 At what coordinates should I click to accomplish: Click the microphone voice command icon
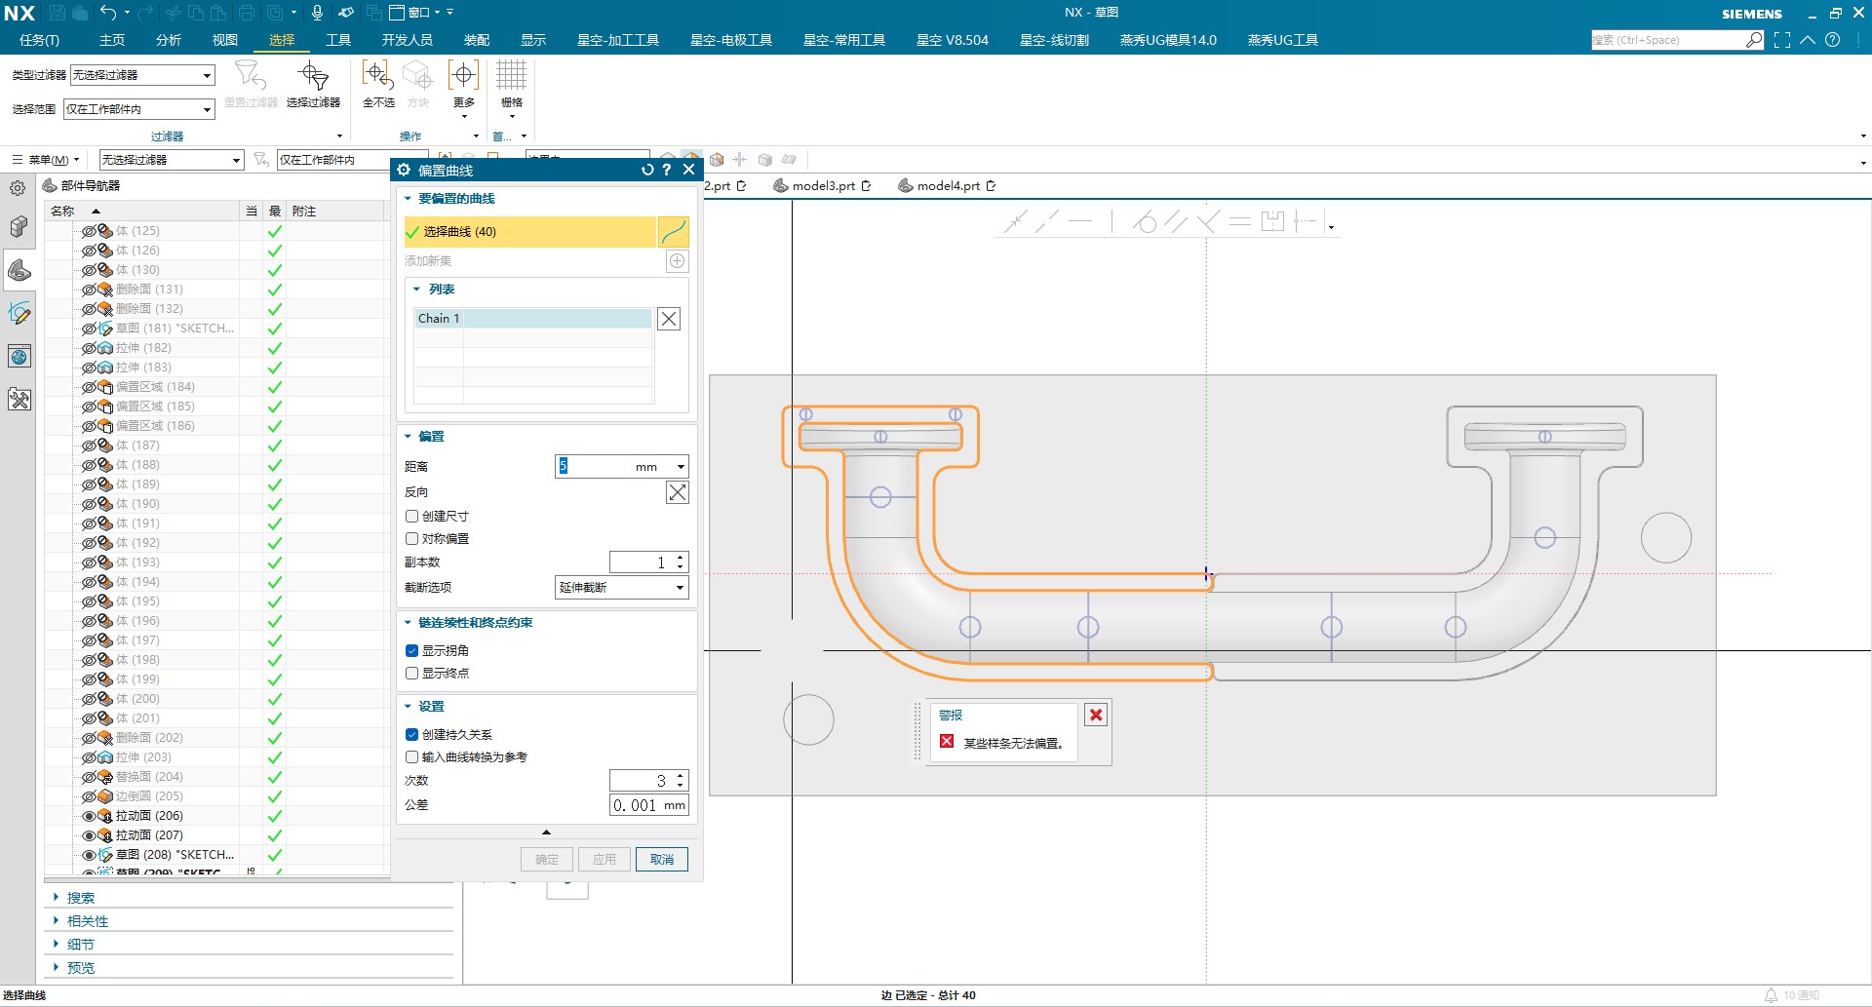pos(317,13)
